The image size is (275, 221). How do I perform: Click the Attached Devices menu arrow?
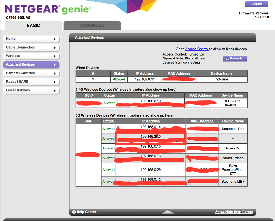tap(55, 65)
